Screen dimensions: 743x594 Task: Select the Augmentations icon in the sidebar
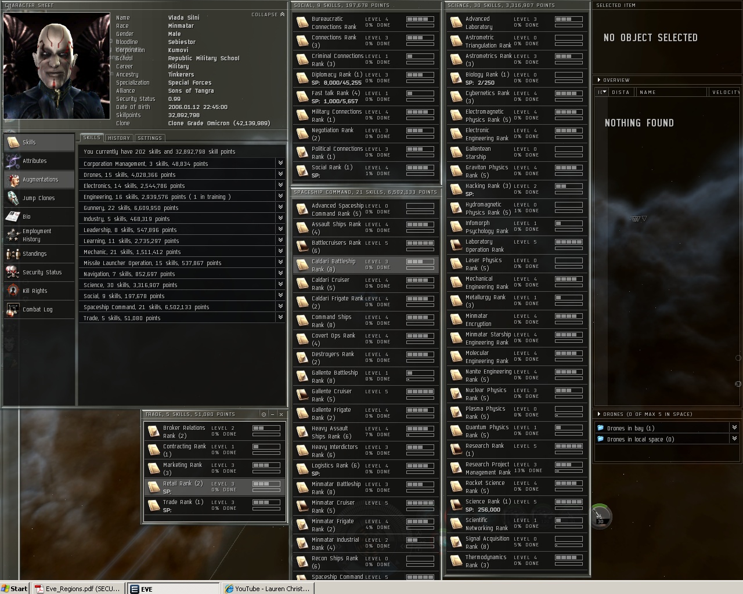13,180
